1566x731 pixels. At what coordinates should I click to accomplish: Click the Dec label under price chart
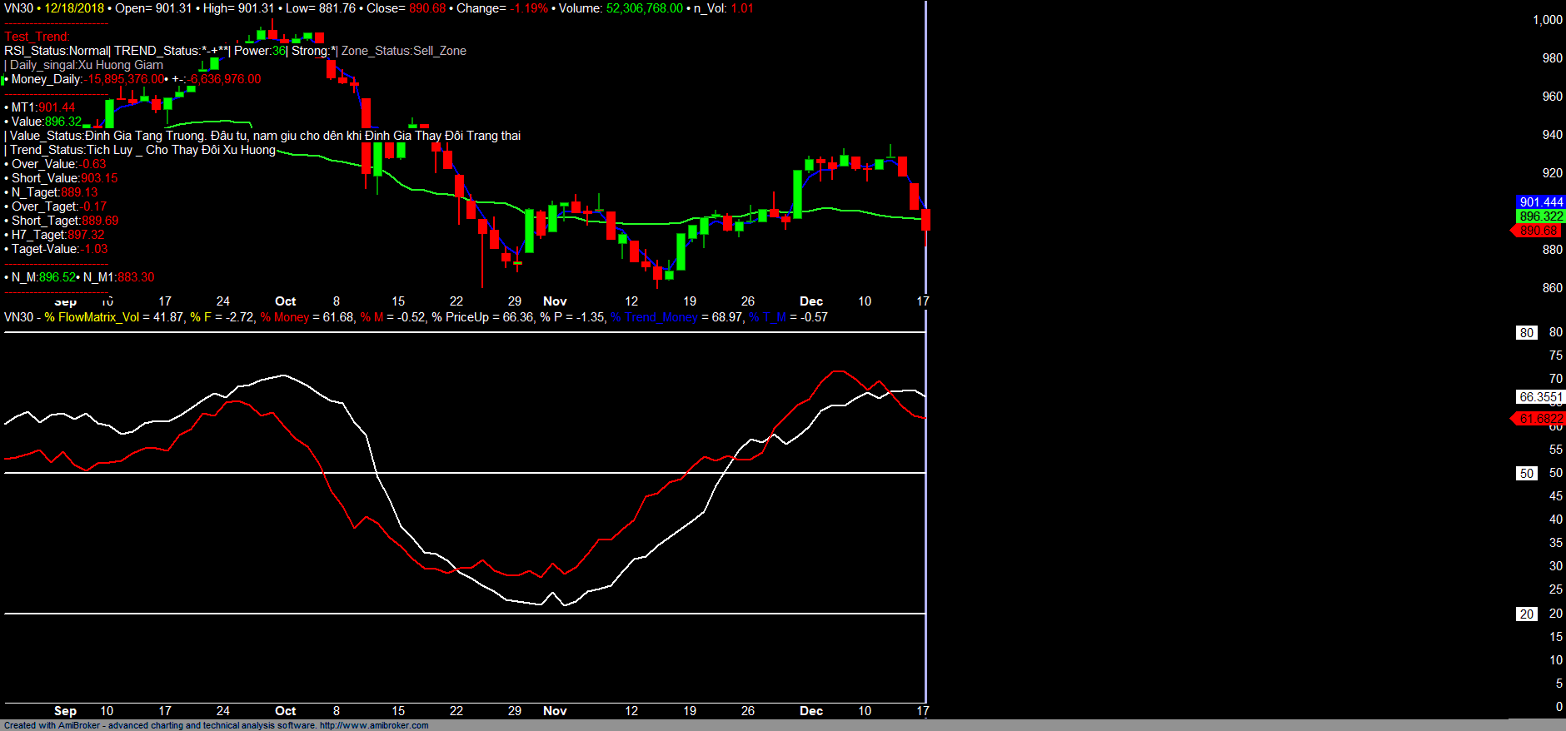click(810, 301)
